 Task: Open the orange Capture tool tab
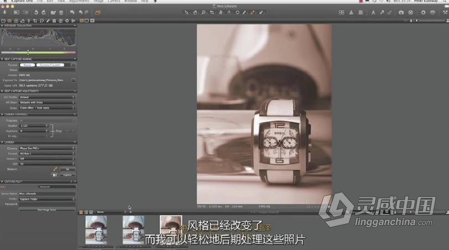(9, 21)
